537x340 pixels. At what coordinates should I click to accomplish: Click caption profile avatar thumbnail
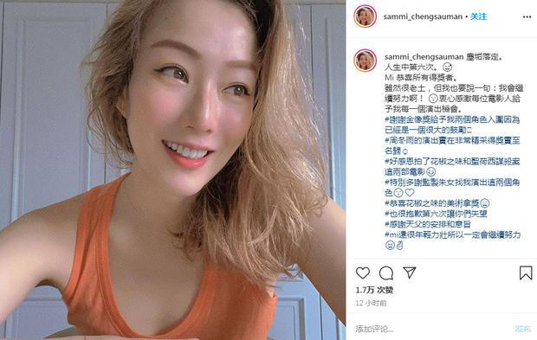pyautogui.click(x=366, y=61)
